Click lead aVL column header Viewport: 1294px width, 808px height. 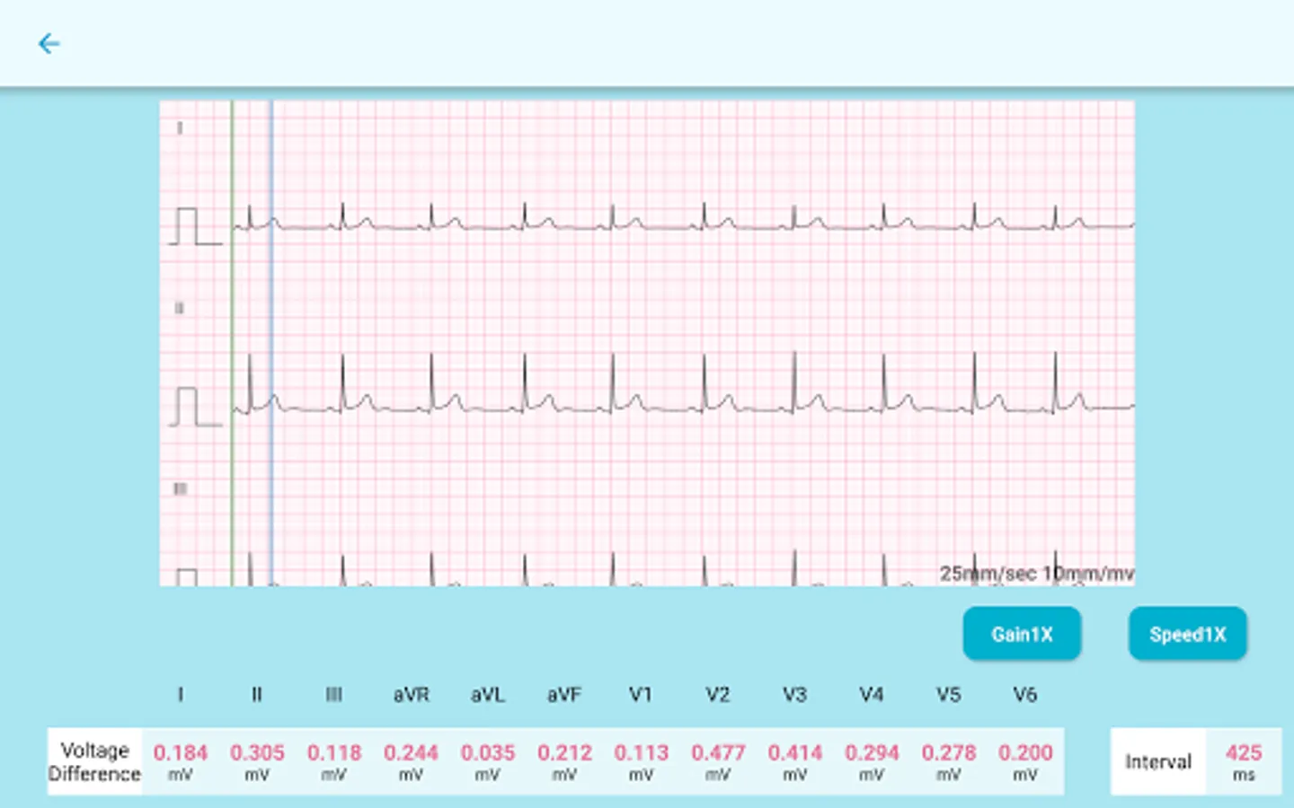pos(488,694)
